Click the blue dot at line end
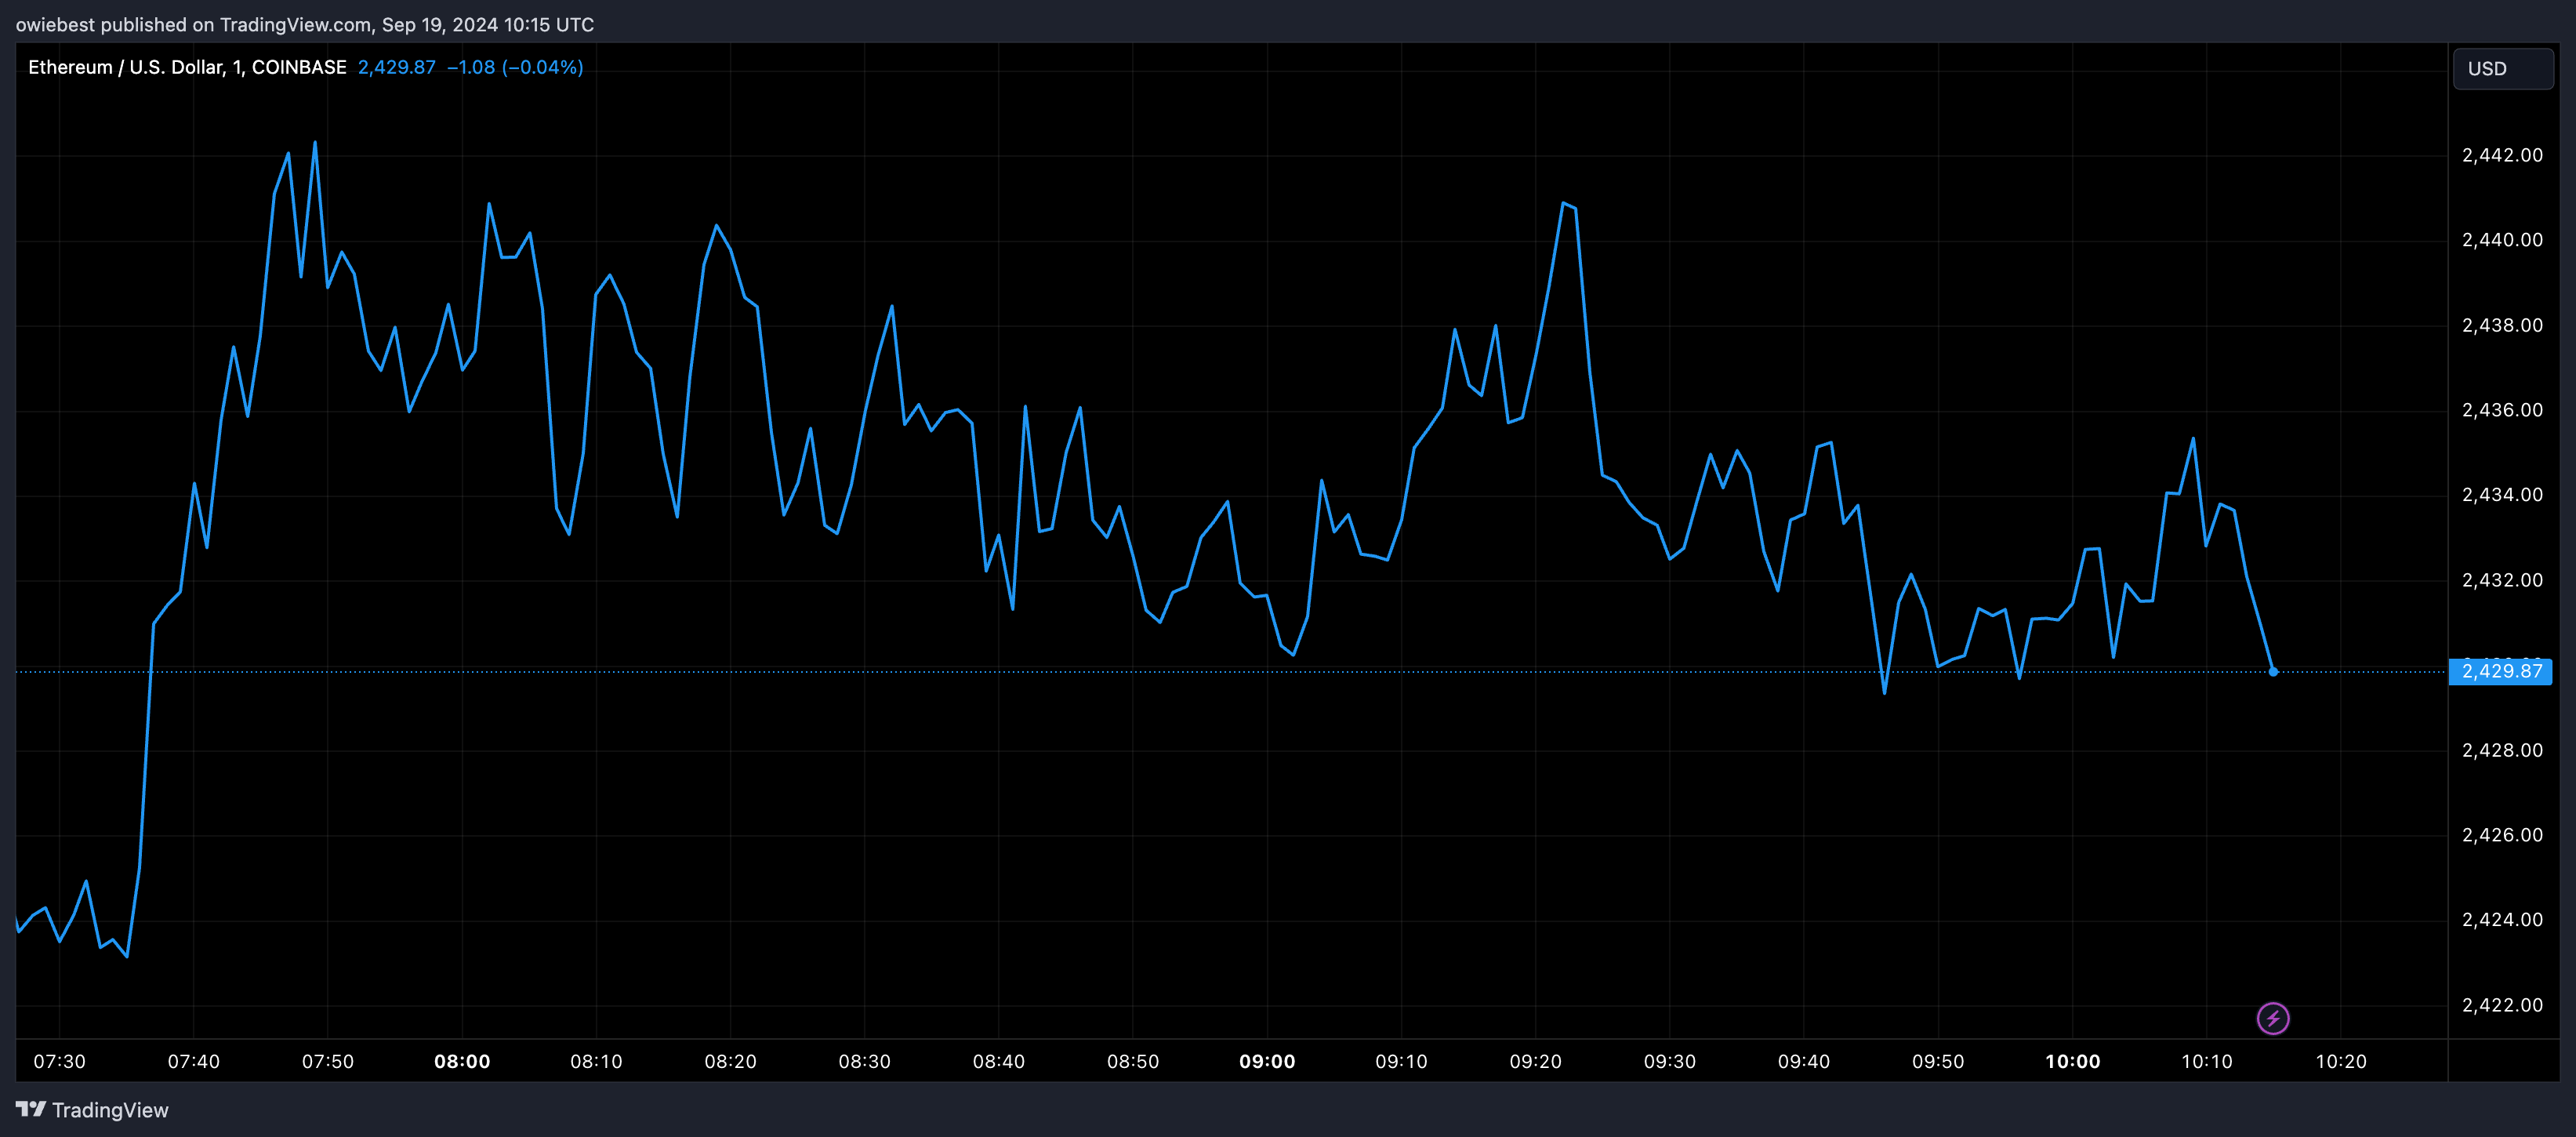 click(2273, 672)
